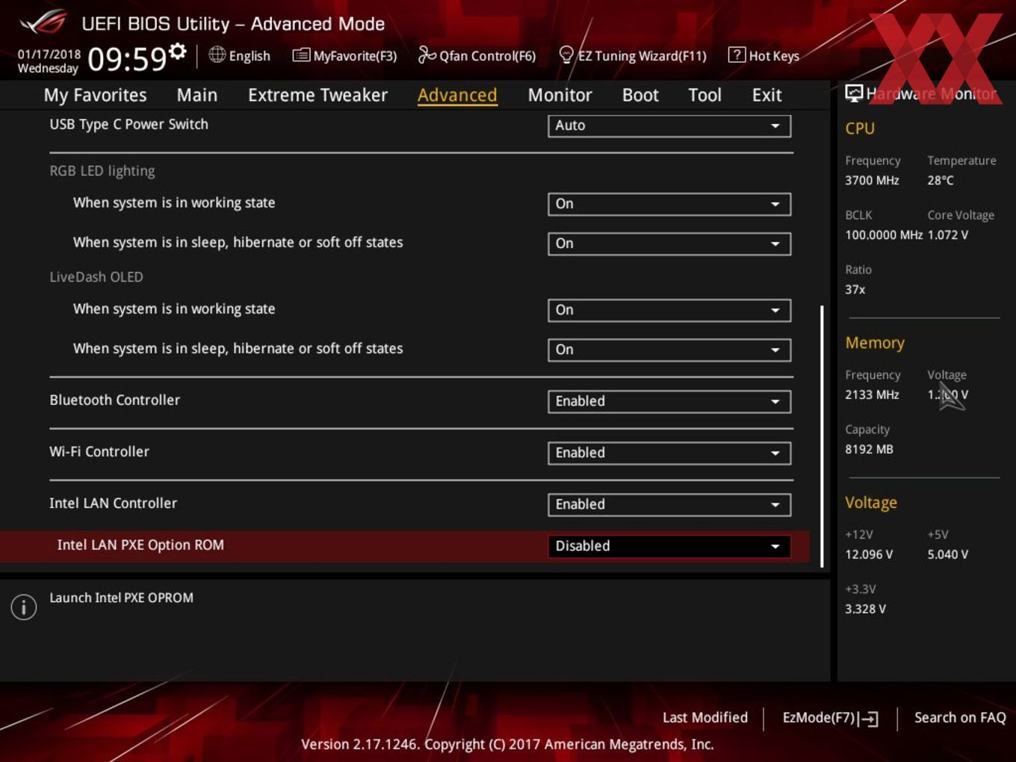
Task: Click the ROG logo icon
Action: pyautogui.click(x=43, y=22)
